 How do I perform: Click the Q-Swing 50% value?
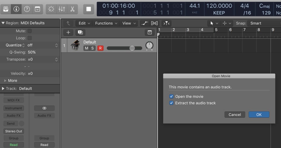32,52
